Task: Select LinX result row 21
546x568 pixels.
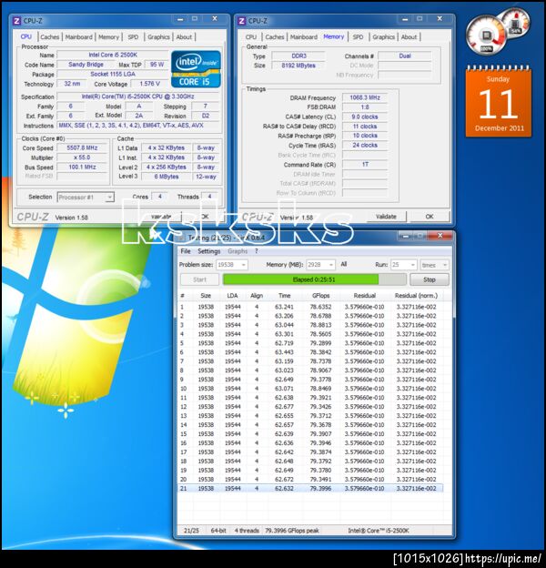Action: [310, 488]
